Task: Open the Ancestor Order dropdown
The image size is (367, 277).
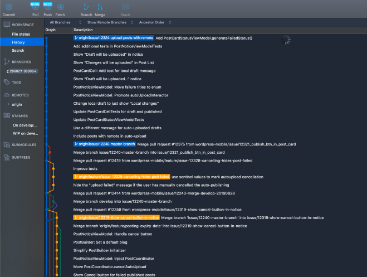Action: click(x=153, y=22)
